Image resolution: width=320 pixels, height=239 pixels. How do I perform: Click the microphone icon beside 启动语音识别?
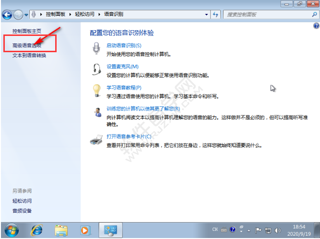[x=96, y=48]
